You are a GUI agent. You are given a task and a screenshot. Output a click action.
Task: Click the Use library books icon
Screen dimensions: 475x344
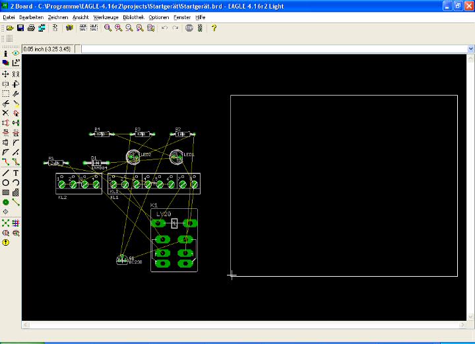pyautogui.click(x=69, y=28)
